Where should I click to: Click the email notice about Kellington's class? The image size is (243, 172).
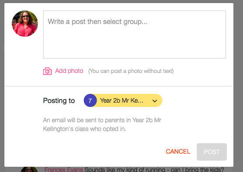coord(102,124)
